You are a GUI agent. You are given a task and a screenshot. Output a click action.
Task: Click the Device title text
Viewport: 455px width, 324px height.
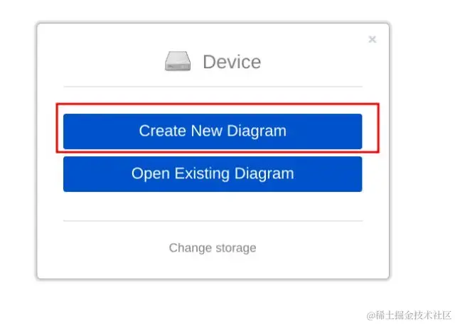[231, 62]
